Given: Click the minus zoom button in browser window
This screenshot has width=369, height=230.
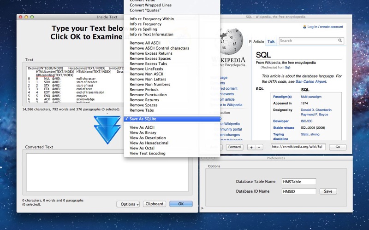Looking at the screenshot, I should (x=259, y=147).
